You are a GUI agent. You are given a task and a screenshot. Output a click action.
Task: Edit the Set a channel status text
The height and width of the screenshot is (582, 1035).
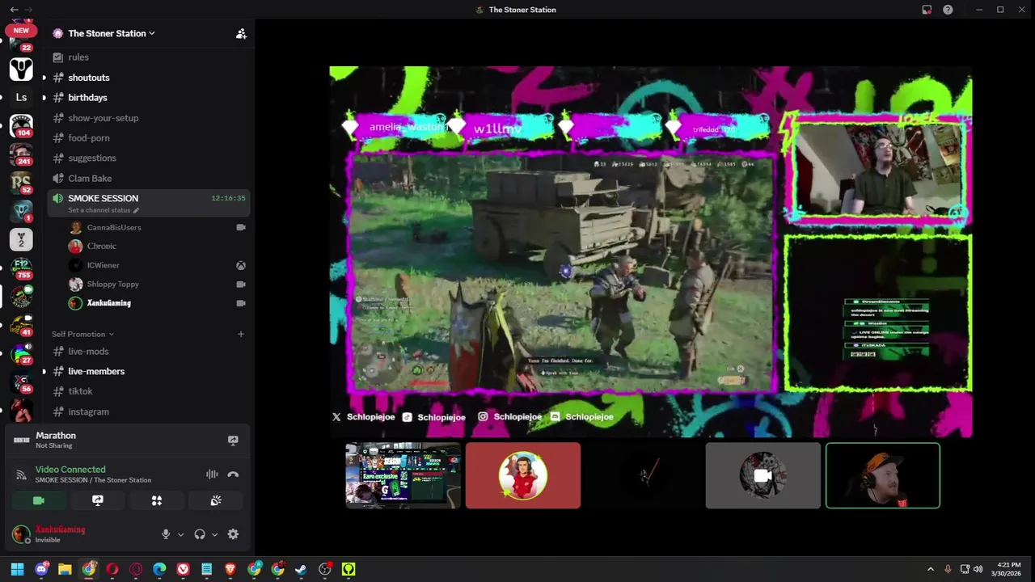[x=103, y=210]
